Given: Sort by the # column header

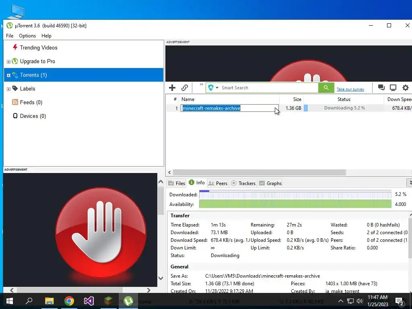Looking at the screenshot, I should (x=173, y=99).
